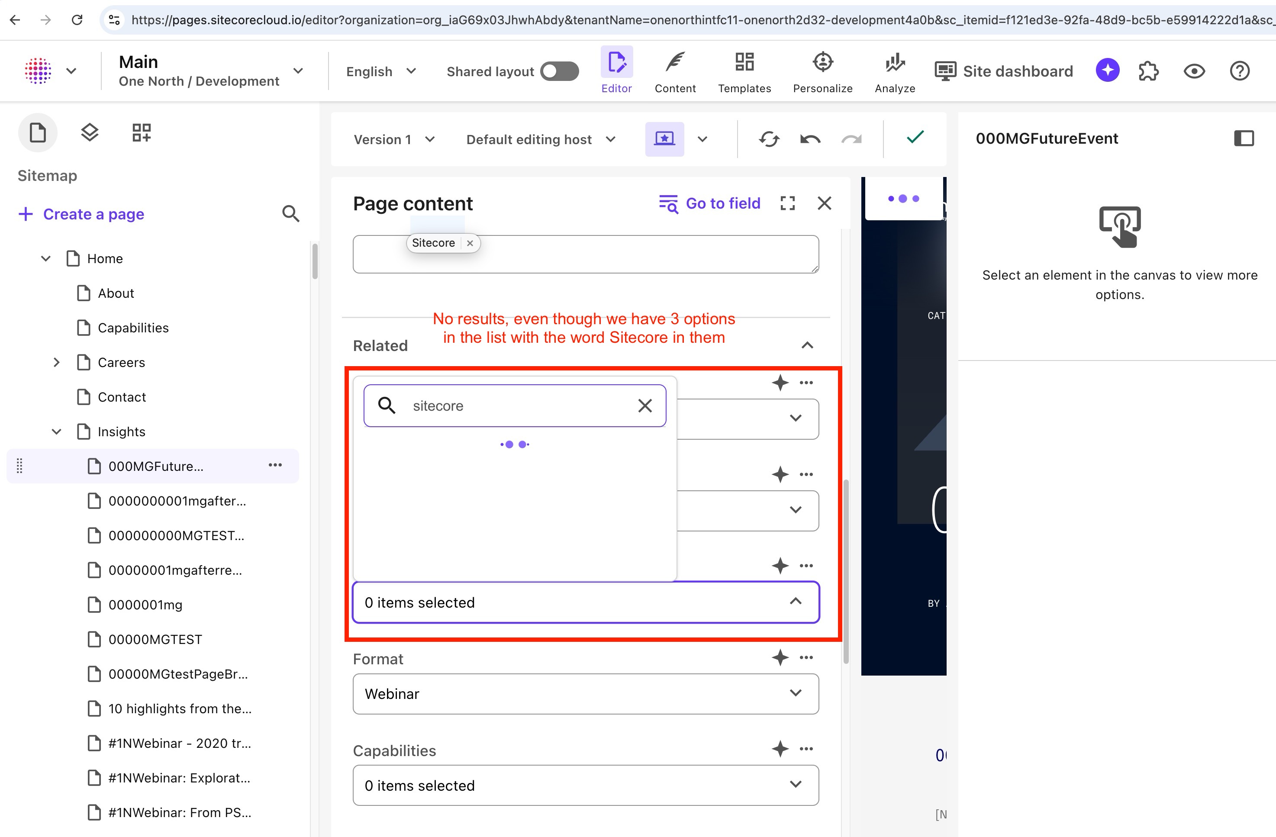The image size is (1276, 837).
Task: Open more options for 000MGFuture page
Action: tap(275, 465)
